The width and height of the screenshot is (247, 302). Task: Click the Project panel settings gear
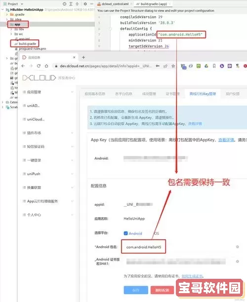(x=85, y=3)
